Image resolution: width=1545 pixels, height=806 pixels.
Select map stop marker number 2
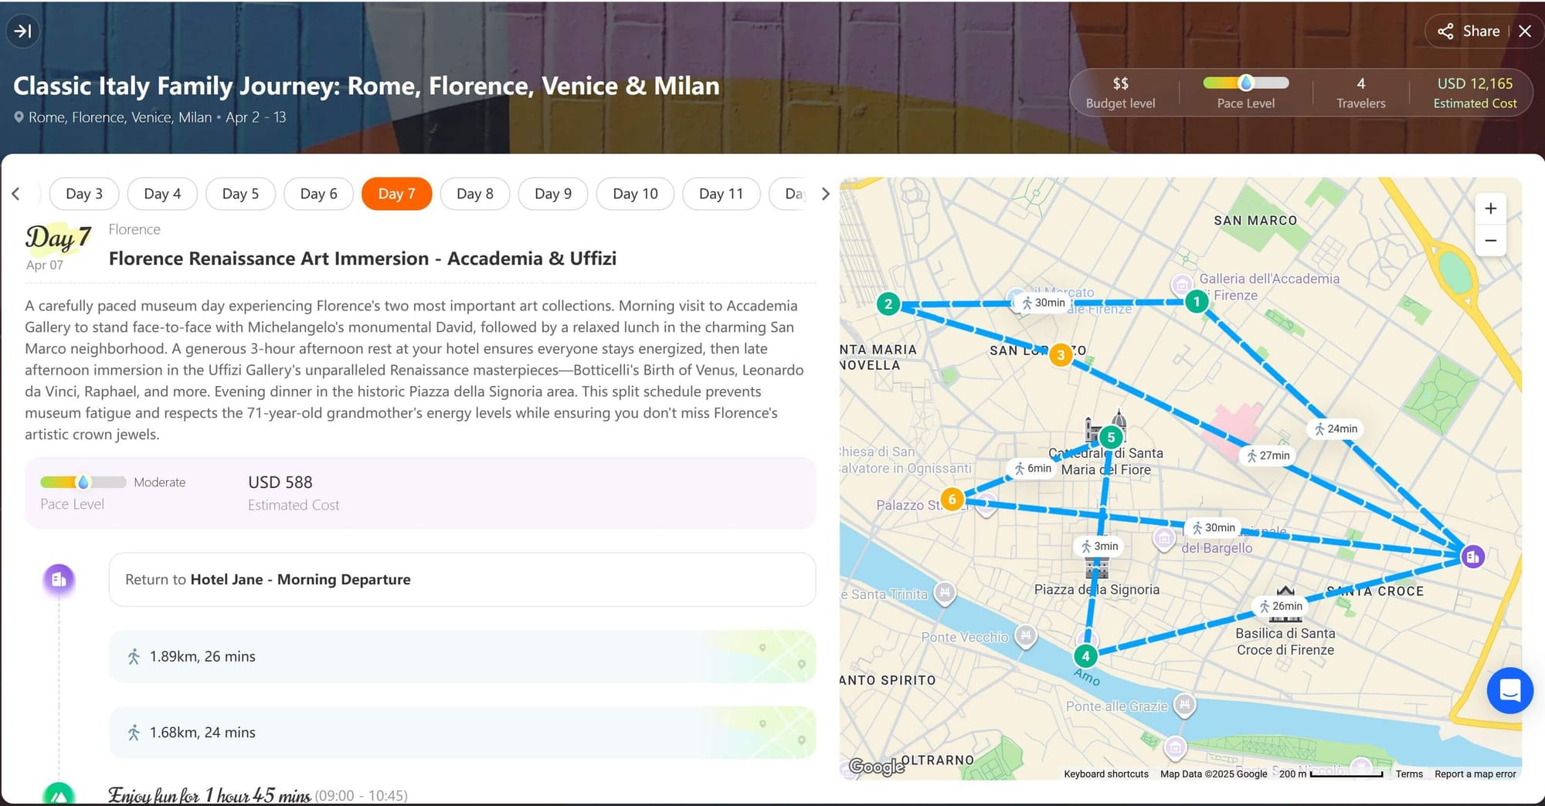[x=888, y=303]
